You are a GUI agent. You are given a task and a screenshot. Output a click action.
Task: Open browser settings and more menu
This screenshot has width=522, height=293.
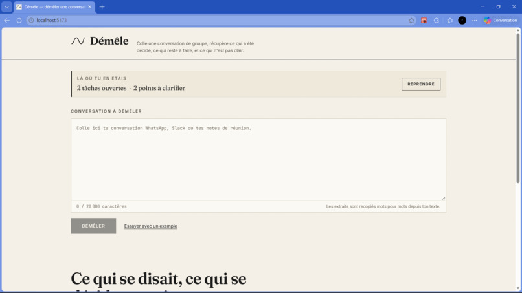point(474,20)
